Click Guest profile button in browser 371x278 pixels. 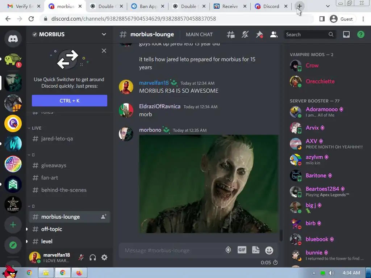tap(342, 19)
